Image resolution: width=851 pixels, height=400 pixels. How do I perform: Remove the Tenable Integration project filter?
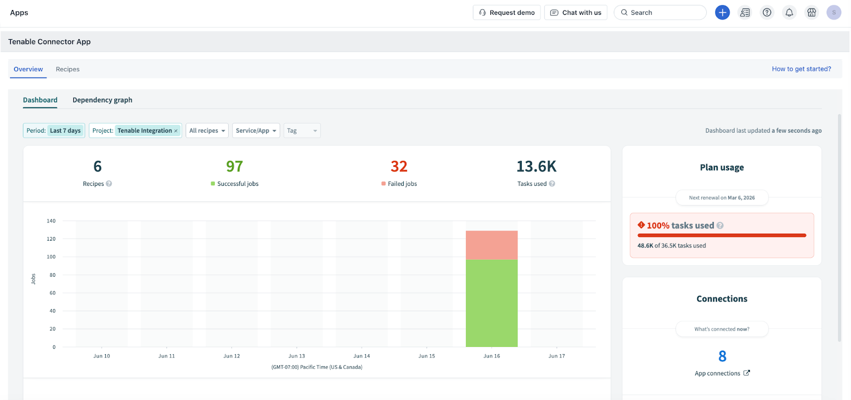[176, 131]
